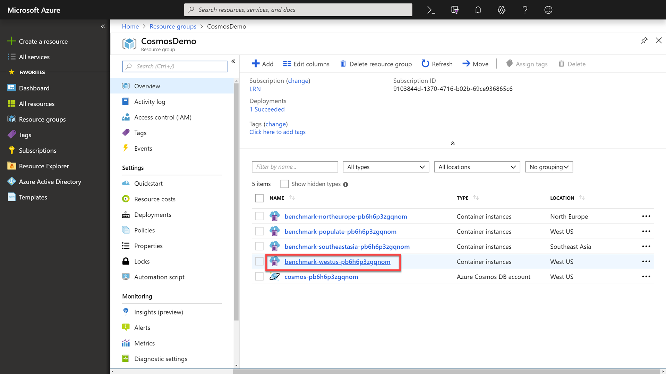This screenshot has width=666, height=374.
Task: Select the checkbox for benchmark-westus resource
Action: 259,261
